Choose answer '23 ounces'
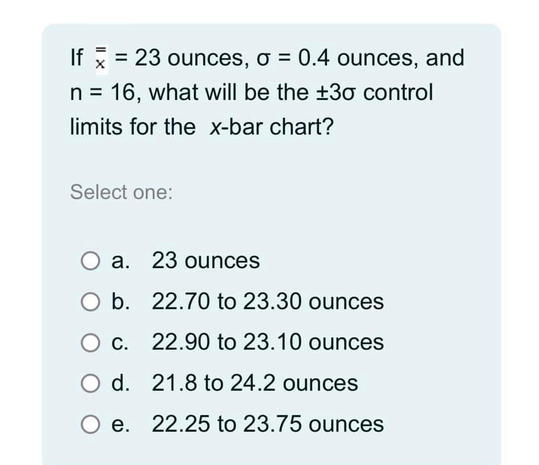Image resolution: width=539 pixels, height=465 pixels. pyautogui.click(x=205, y=262)
